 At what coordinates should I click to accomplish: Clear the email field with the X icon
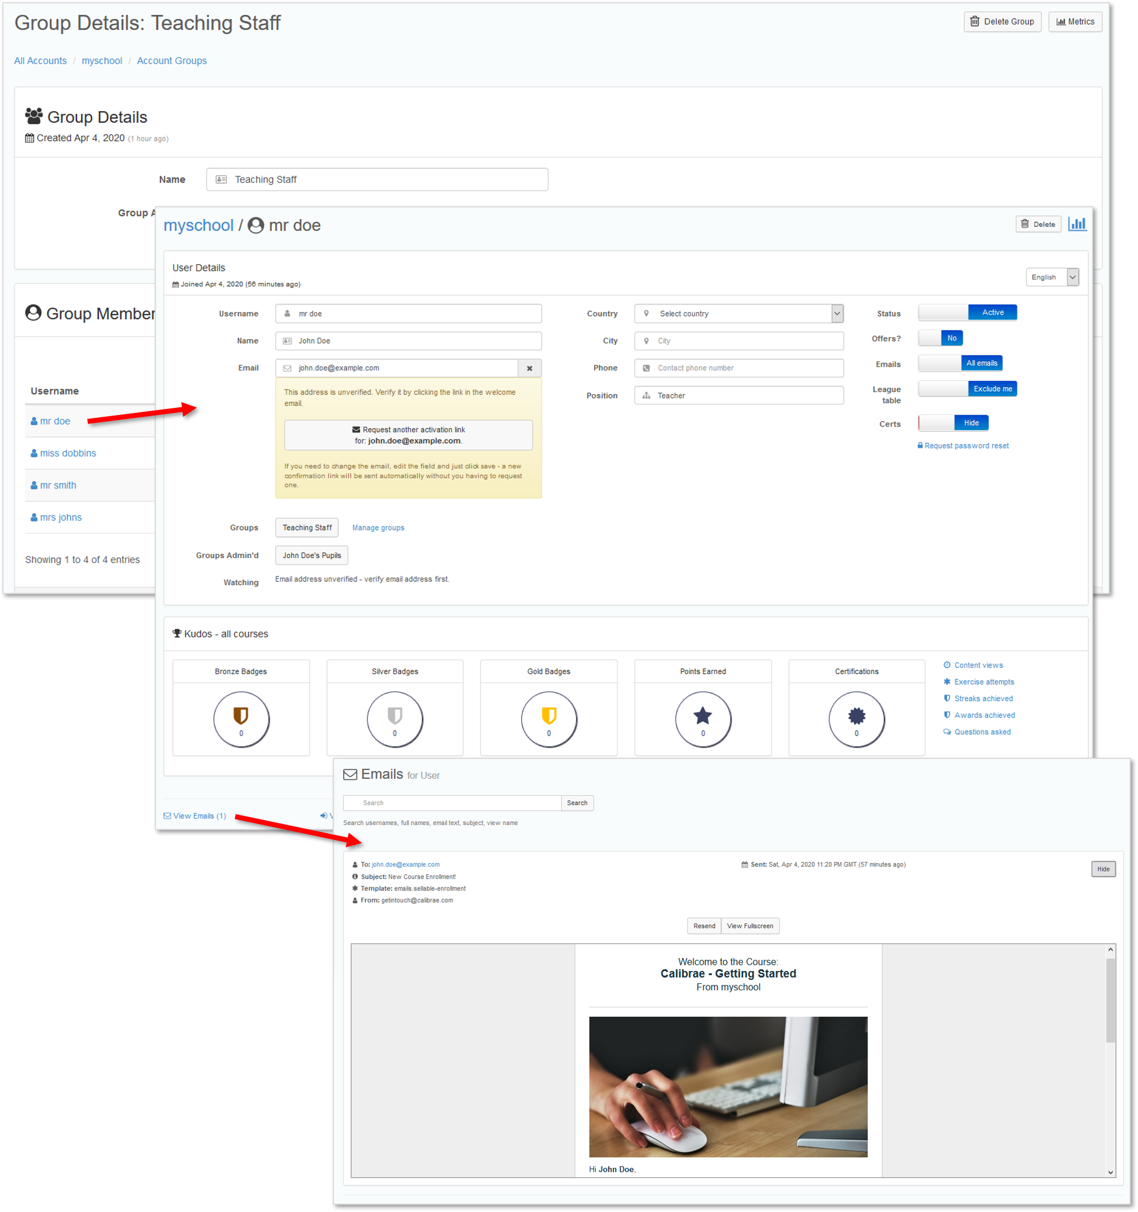tap(529, 368)
